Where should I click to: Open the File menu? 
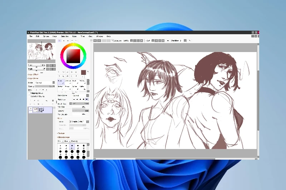click(31, 36)
